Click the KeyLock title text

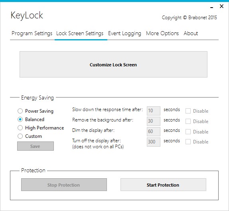coord(27,16)
